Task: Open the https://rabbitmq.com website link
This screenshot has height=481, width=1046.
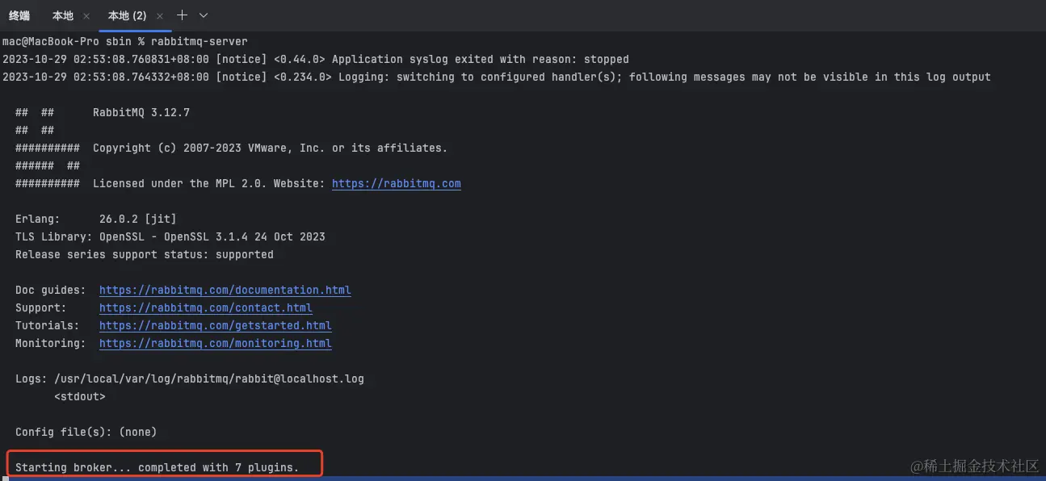Action: [x=397, y=183]
